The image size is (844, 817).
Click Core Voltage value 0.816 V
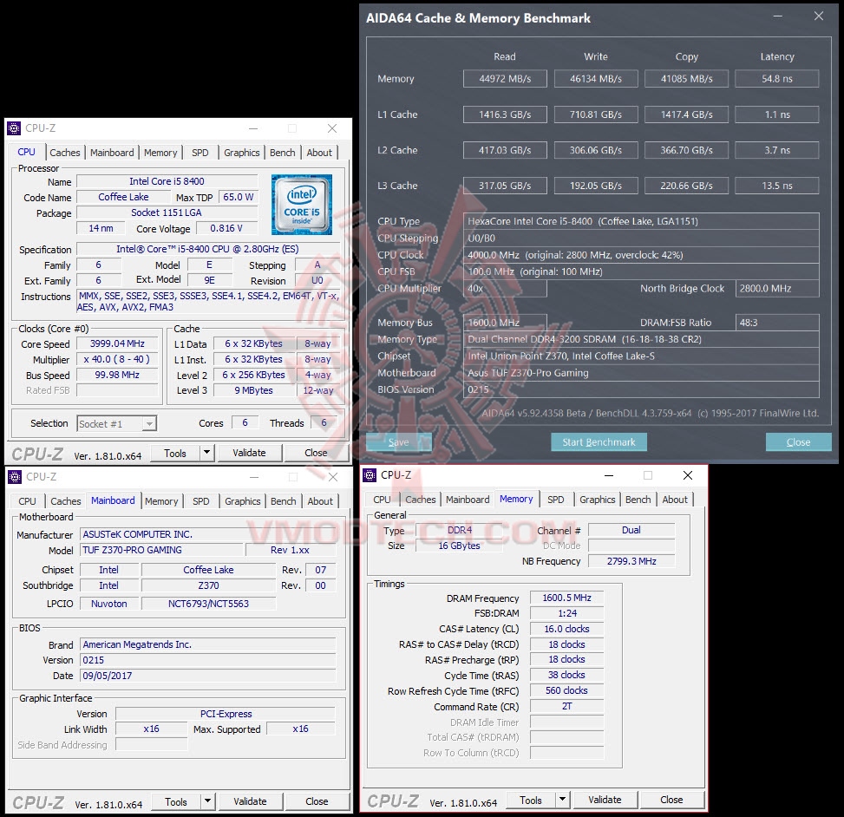coord(226,229)
